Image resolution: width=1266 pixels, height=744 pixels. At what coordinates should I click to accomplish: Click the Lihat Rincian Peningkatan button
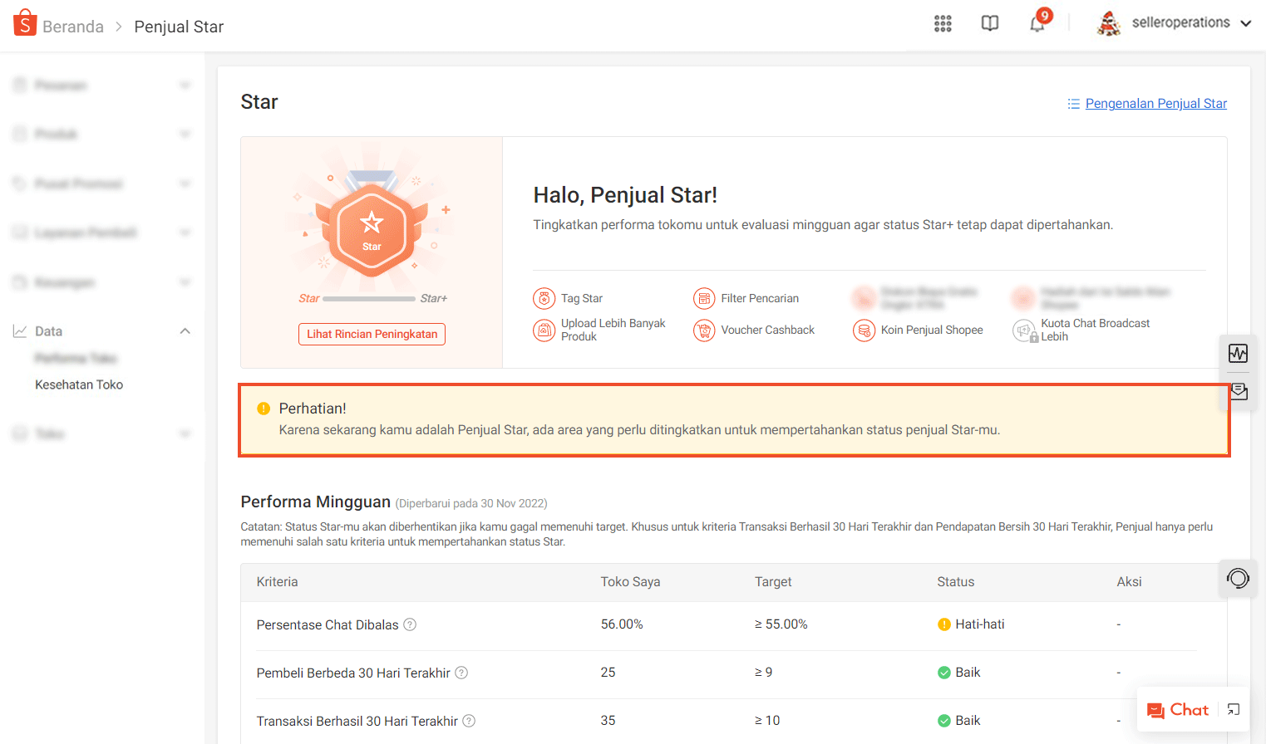pyautogui.click(x=372, y=334)
